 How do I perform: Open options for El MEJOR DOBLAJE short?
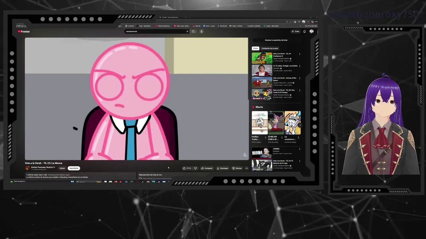282,137
